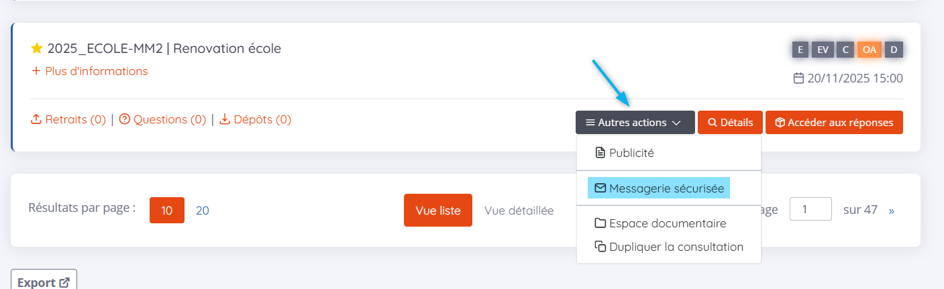Image resolution: width=944 pixels, height=289 pixels.
Task: Choose Messagerie sécurisée menu entry
Action: coord(659,188)
